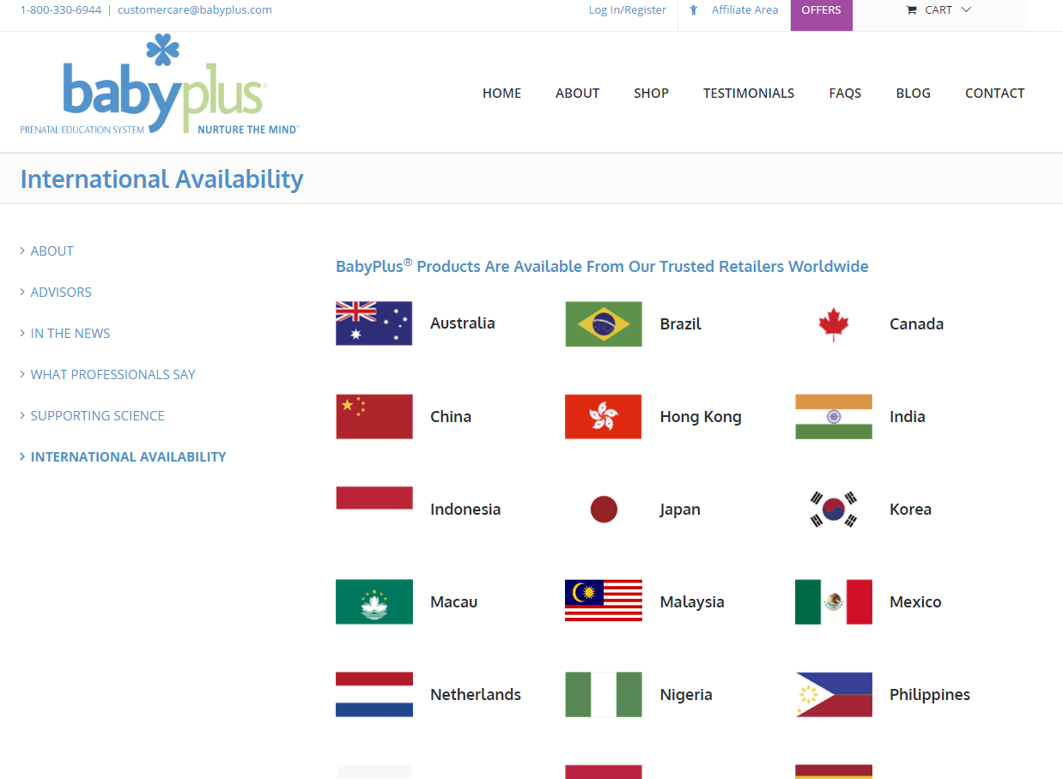Open the TESTIMONIALS page
Image resolution: width=1063 pixels, height=779 pixels.
point(749,93)
